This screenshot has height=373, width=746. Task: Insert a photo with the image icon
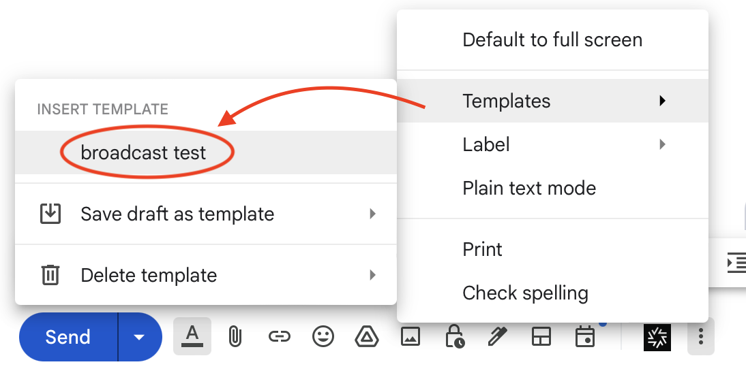coord(411,336)
